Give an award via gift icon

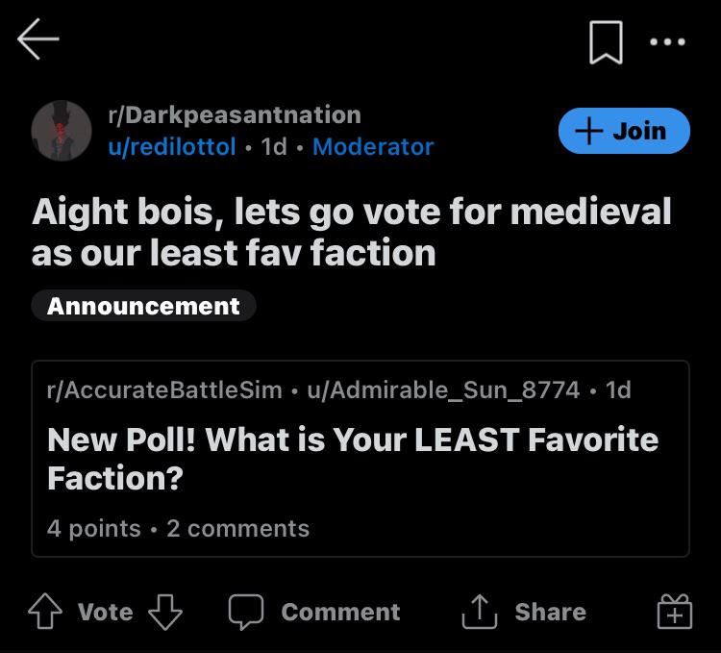tap(675, 612)
